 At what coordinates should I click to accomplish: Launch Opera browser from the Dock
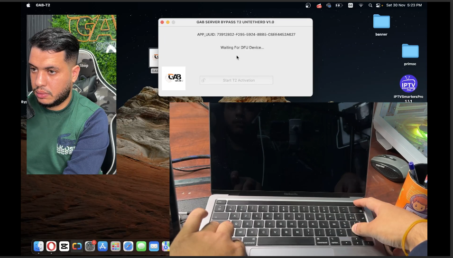[x=51, y=246]
